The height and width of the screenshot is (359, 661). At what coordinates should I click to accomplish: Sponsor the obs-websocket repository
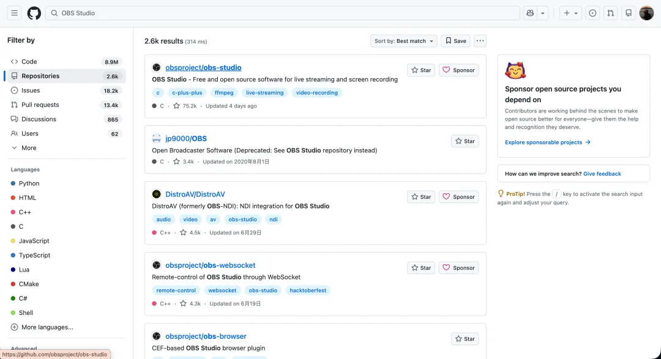tap(458, 267)
